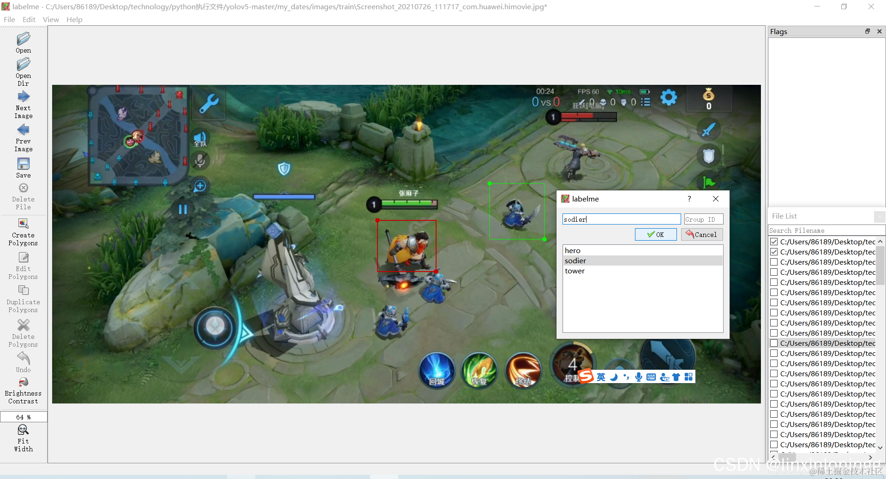Select the sodier label in list

point(643,260)
